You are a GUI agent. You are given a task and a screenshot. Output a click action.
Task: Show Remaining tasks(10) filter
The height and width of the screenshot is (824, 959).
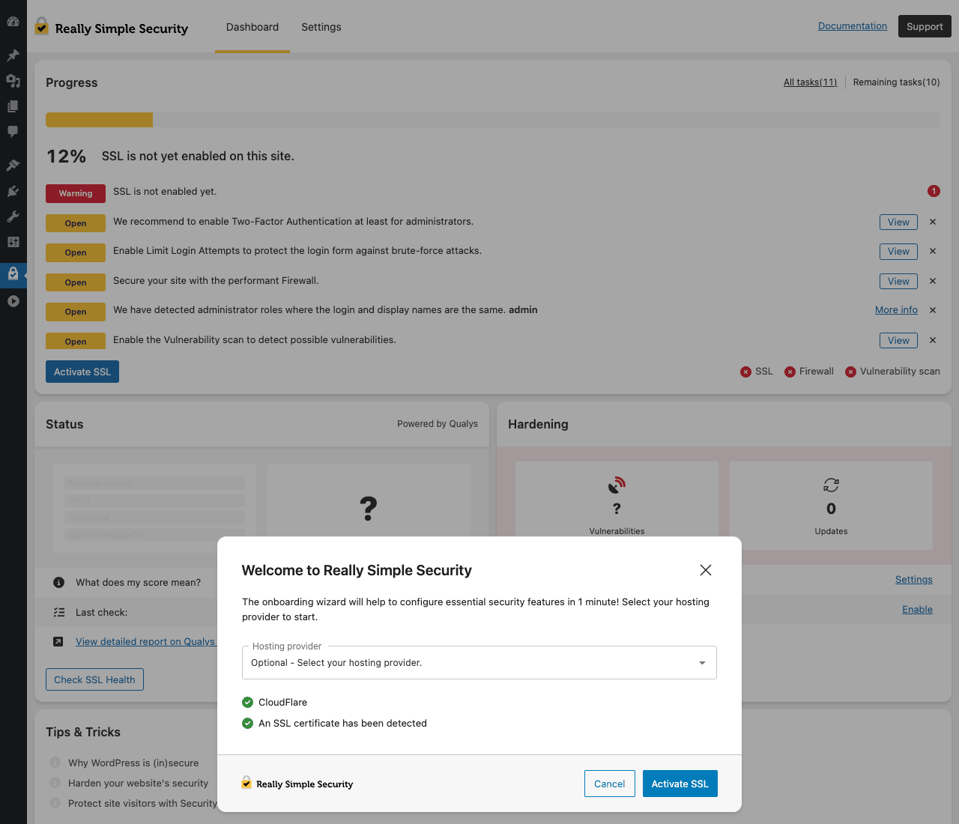point(897,82)
